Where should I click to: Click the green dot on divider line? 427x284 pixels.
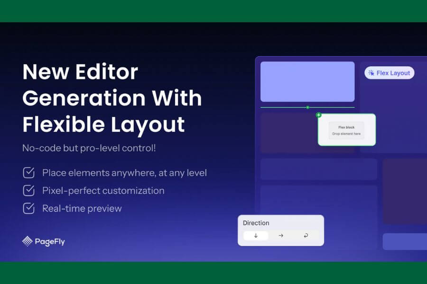click(307, 107)
